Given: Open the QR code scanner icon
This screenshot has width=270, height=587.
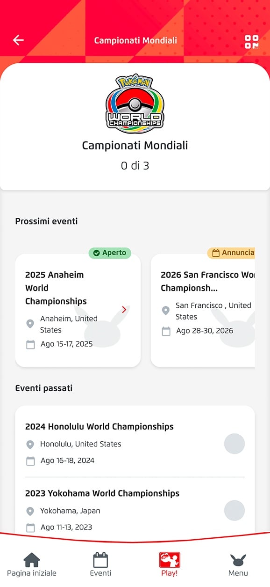Looking at the screenshot, I should (252, 41).
